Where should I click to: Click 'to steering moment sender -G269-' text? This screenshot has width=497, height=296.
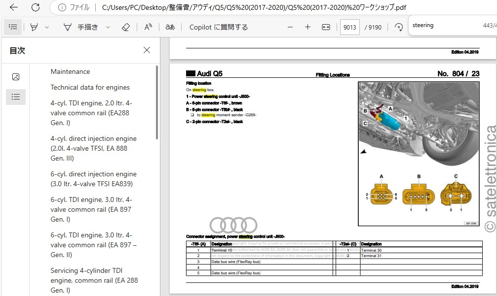(x=227, y=115)
